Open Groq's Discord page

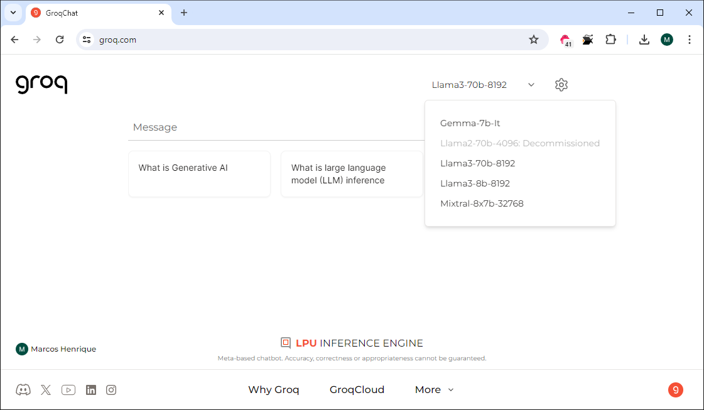pyautogui.click(x=23, y=390)
